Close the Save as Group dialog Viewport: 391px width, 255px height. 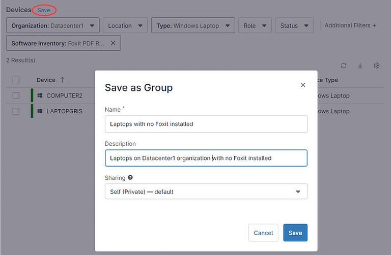click(303, 85)
